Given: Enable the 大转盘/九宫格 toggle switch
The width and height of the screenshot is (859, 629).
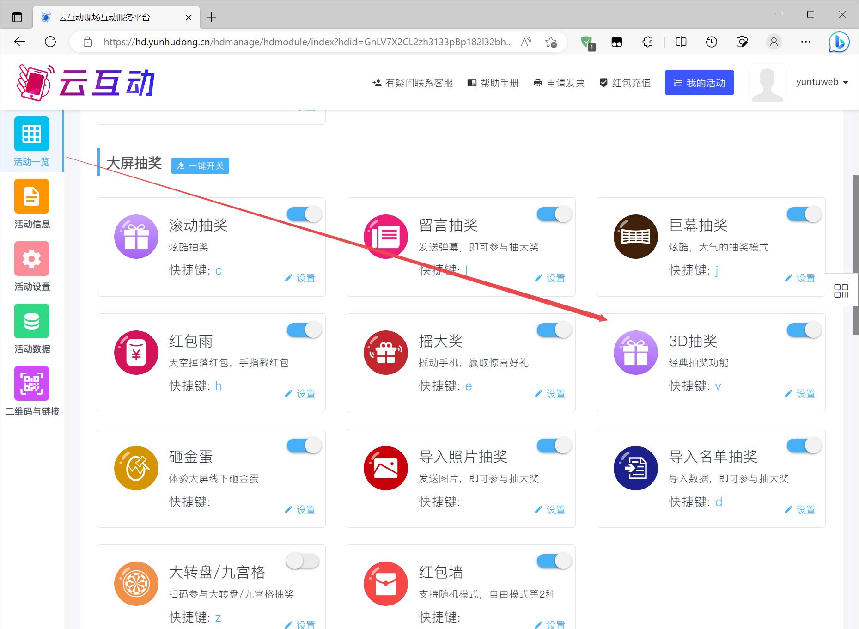Looking at the screenshot, I should coord(303,562).
